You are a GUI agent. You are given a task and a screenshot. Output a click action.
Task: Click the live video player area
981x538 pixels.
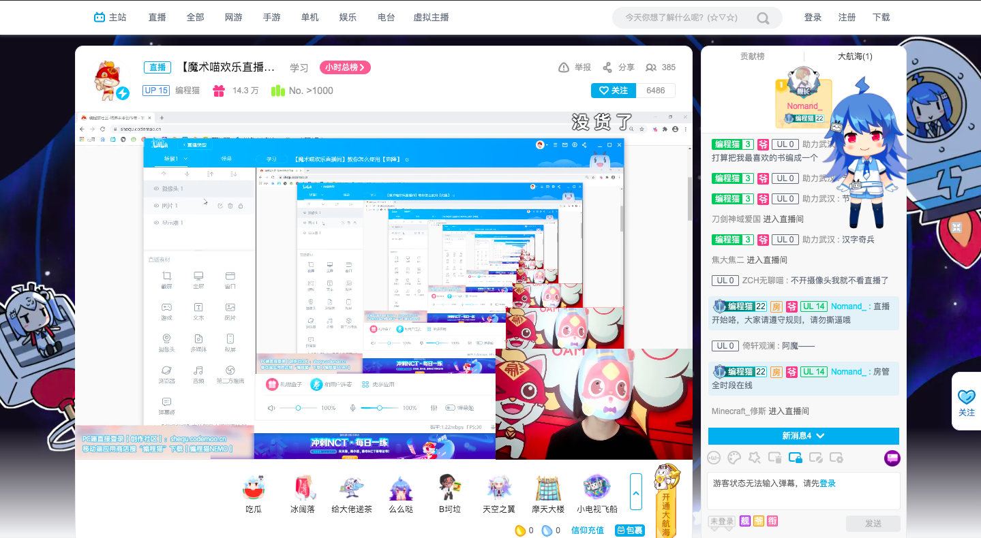(x=384, y=286)
